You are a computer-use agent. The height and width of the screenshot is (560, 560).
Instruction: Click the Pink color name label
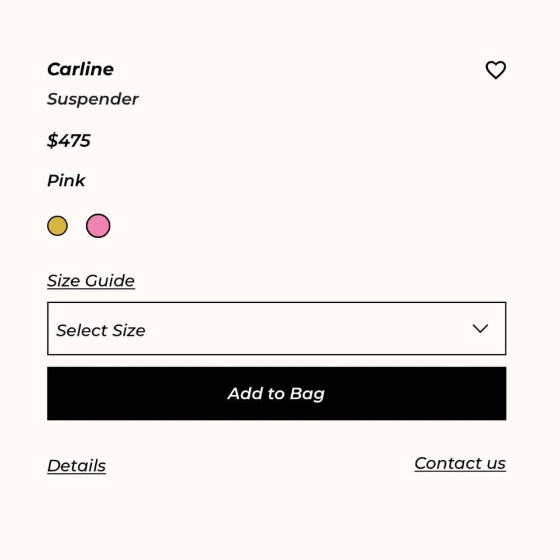[x=66, y=180]
